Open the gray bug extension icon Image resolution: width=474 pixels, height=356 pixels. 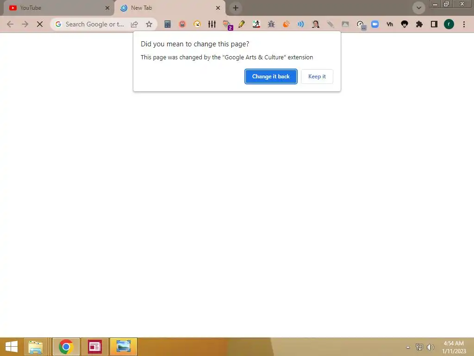tap(271, 24)
